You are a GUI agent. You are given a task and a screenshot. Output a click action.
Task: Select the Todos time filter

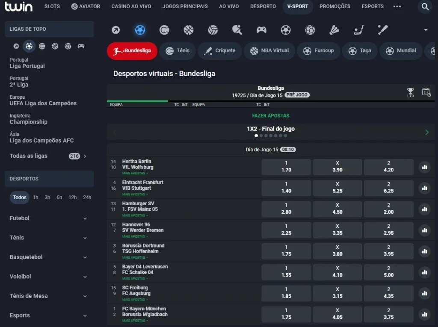pos(20,197)
